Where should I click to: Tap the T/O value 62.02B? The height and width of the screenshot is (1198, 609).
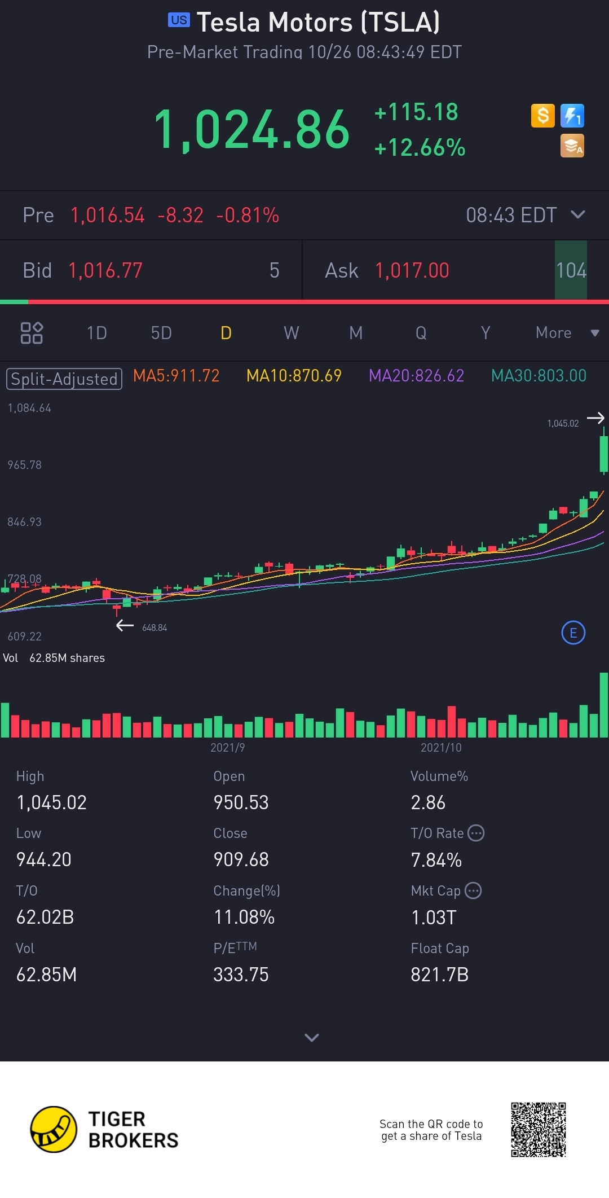coord(45,917)
